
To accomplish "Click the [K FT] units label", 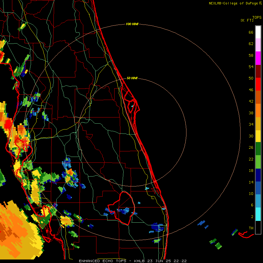I will [247, 20].
